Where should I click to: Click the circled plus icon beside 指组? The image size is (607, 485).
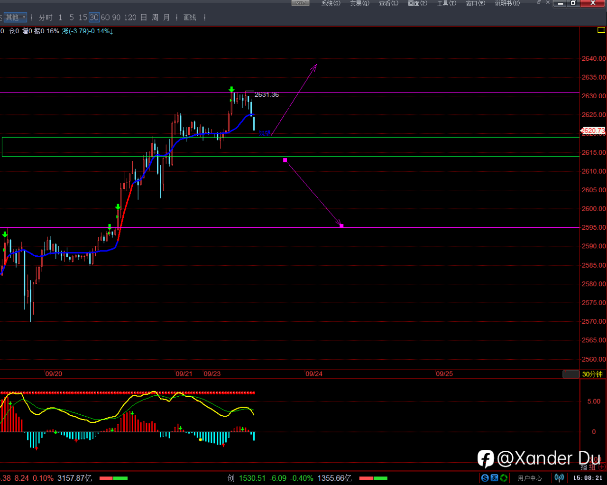pyautogui.click(x=601, y=467)
